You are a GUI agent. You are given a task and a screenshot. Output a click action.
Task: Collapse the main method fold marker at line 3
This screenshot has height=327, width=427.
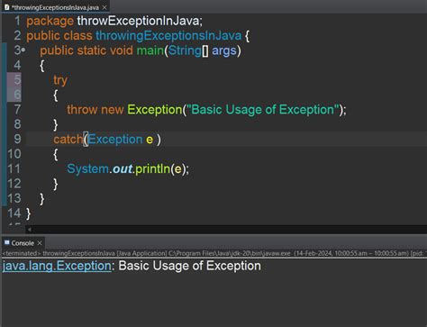click(x=23, y=50)
